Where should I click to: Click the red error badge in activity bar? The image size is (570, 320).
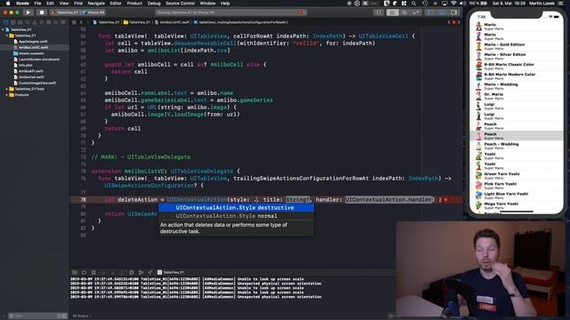point(301,12)
